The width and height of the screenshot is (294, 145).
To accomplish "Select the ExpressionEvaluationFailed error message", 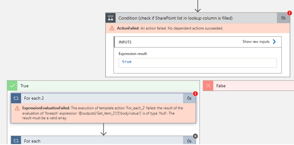I will 102,113.
